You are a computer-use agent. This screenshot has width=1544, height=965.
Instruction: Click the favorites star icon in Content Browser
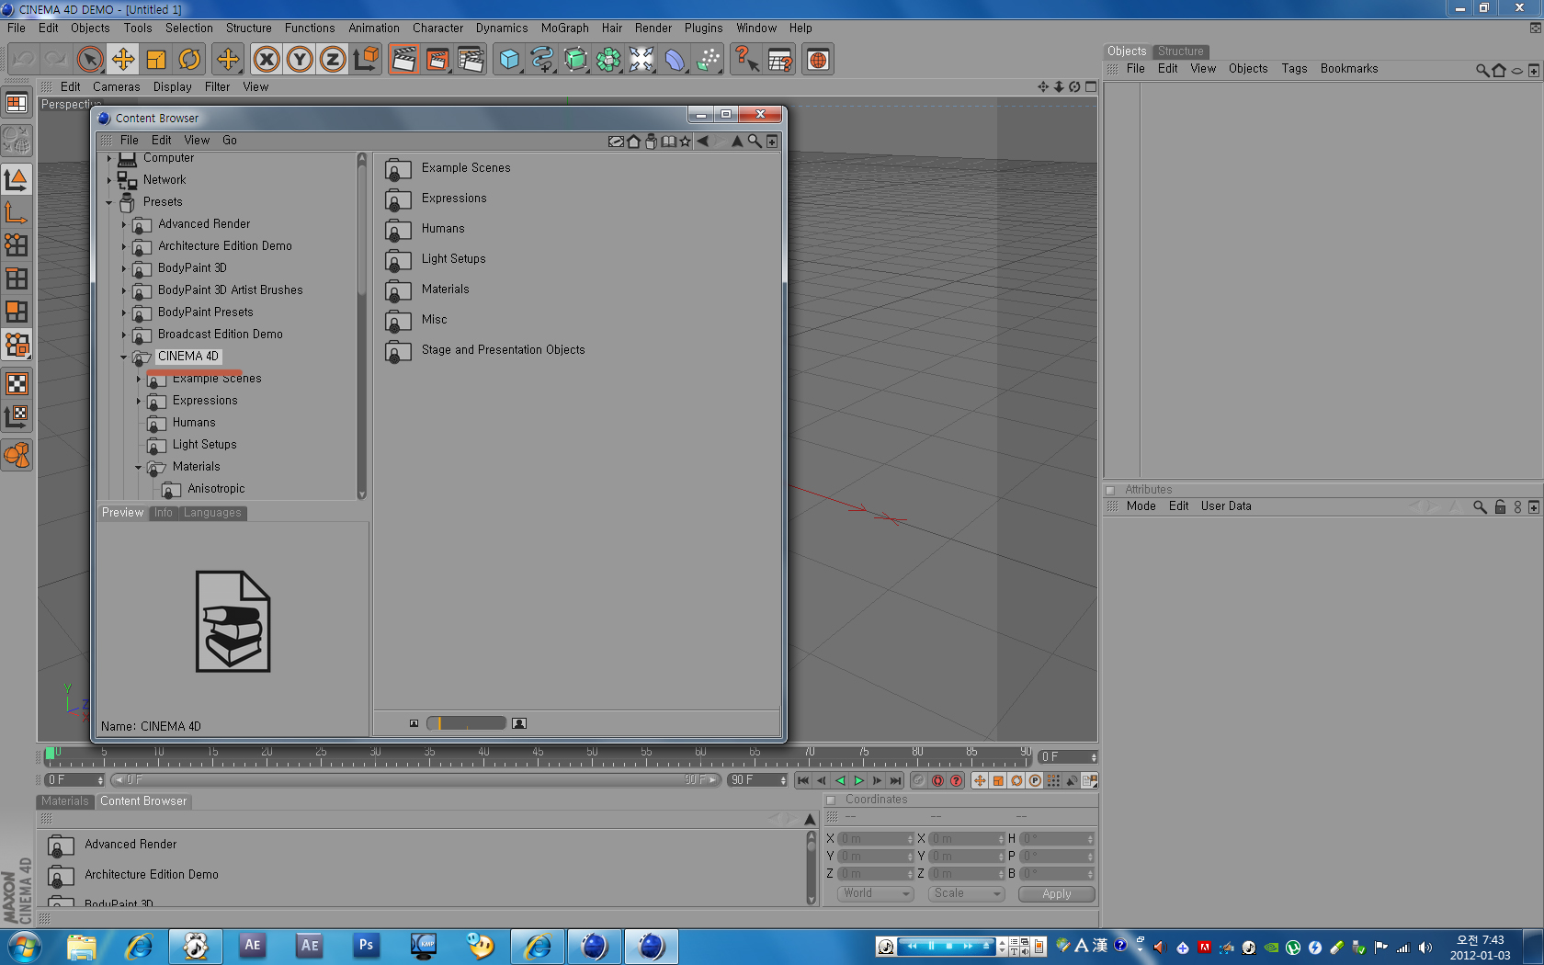(685, 141)
